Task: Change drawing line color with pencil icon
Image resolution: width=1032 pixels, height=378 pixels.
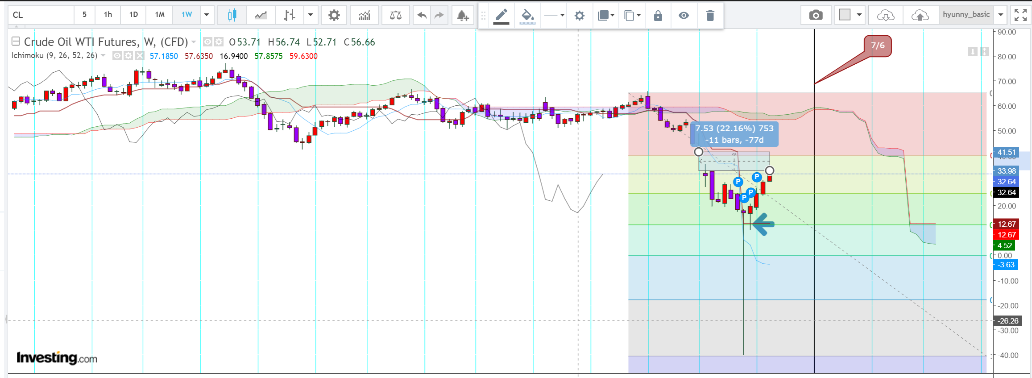Action: point(501,16)
